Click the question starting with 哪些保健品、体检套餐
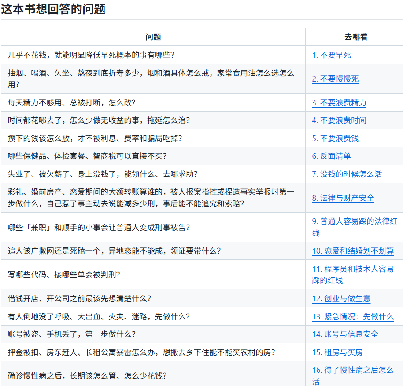403x386 pixels. tap(87, 156)
